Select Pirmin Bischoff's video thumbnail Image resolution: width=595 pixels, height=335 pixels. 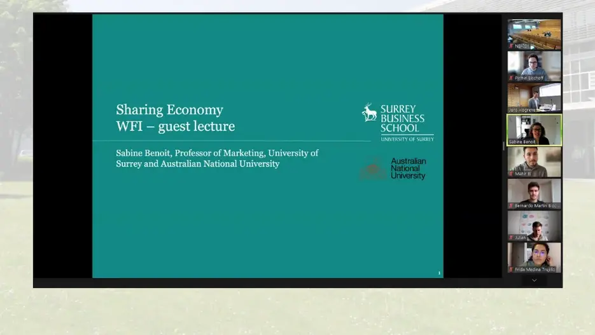[535, 66]
